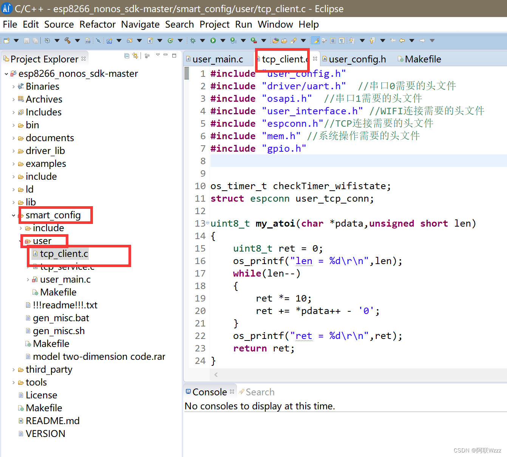The height and width of the screenshot is (457, 507).
Task: Select gen_misc.bat file
Action: pyautogui.click(x=61, y=318)
